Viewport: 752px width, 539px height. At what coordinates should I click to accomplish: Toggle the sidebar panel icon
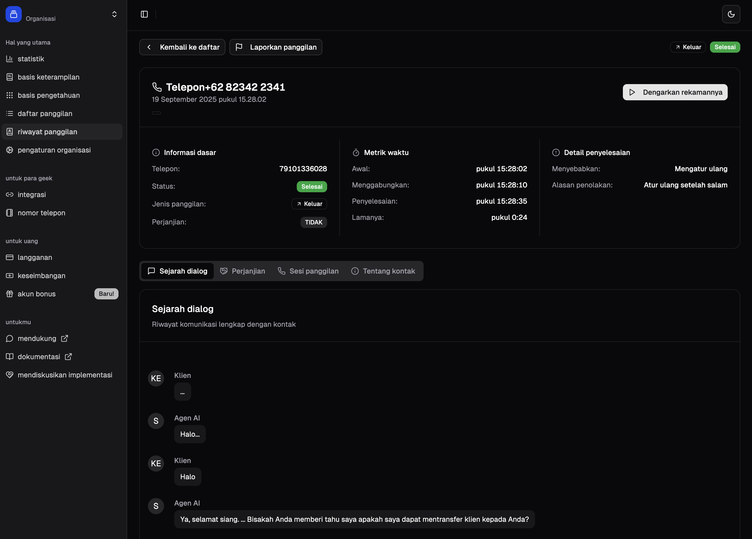click(x=144, y=14)
